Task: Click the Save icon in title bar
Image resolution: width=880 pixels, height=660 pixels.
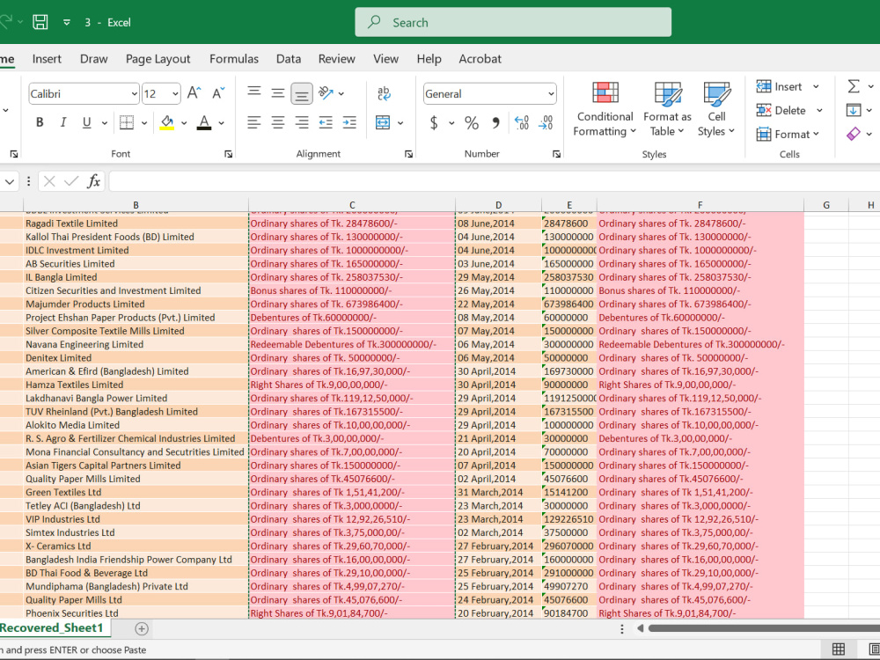Action: [40, 22]
